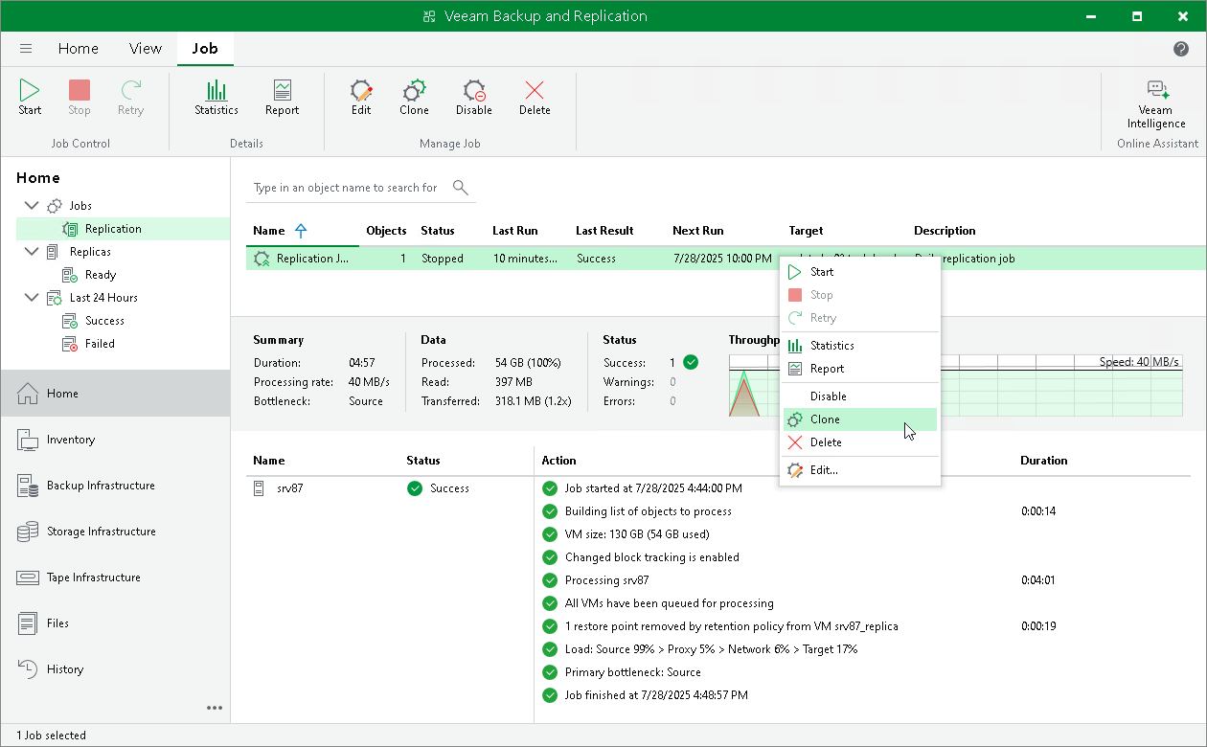Open History view in sidebar

(x=115, y=669)
